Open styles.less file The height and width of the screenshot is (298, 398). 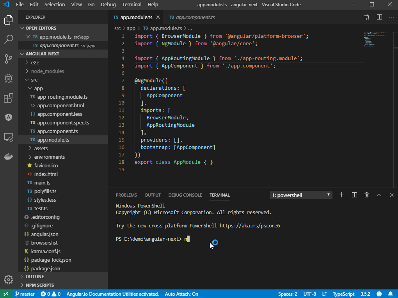[63, 200]
